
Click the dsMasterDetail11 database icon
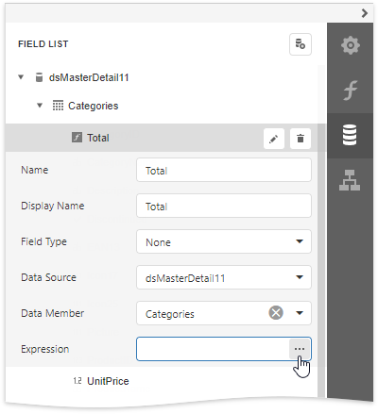click(39, 77)
